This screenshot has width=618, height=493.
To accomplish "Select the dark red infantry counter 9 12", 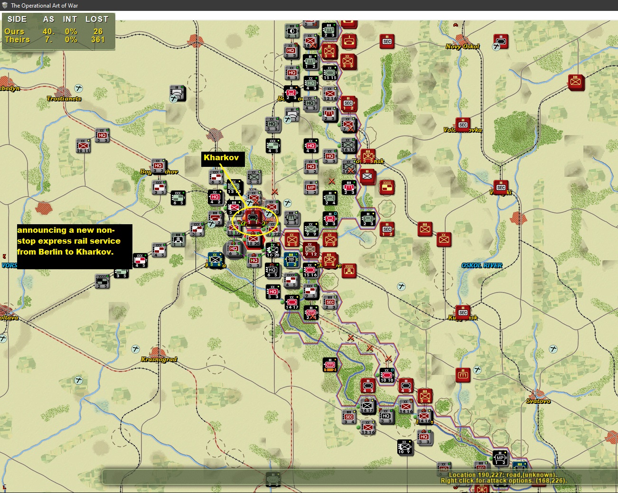I will click(310, 249).
